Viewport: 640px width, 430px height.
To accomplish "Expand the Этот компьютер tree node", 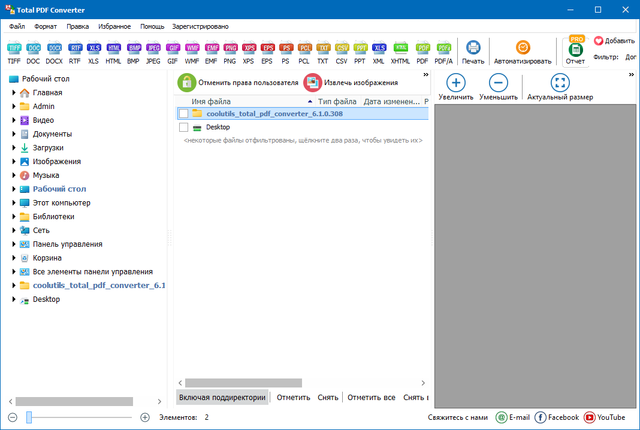I will pos(14,202).
